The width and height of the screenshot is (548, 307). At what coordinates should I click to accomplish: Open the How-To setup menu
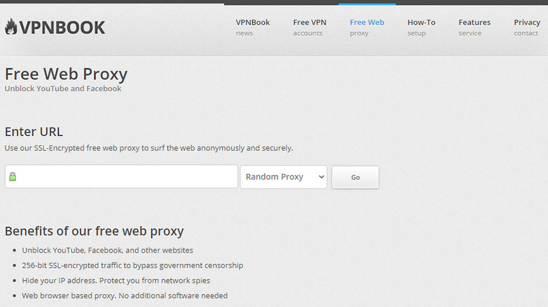421,28
